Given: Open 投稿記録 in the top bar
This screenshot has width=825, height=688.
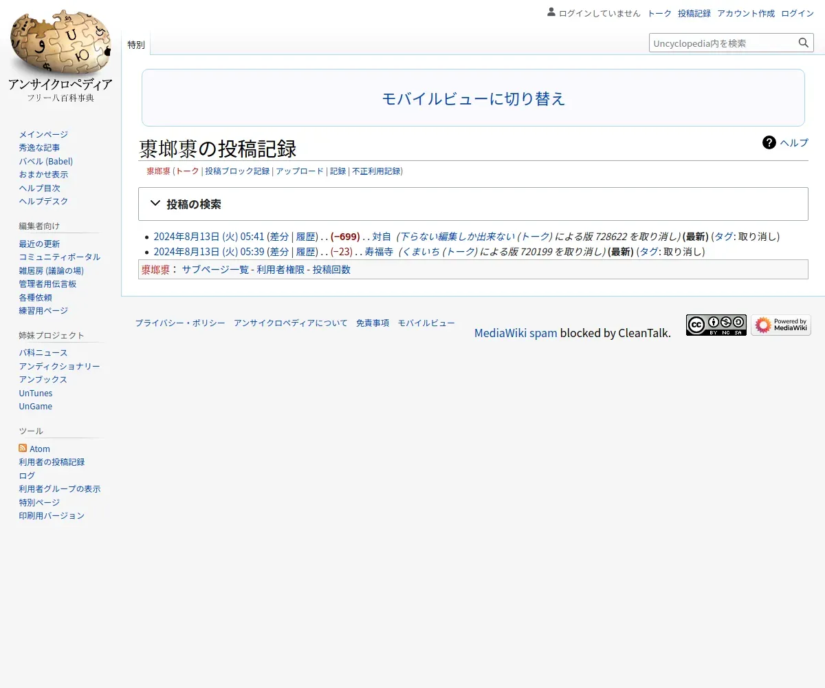Looking at the screenshot, I should tap(694, 13).
